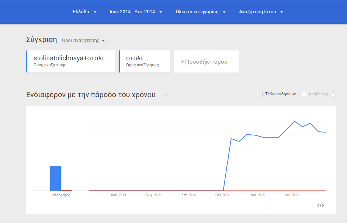Open the Ιουν 2014 - Δεκ 2014 date range dropdown

click(x=136, y=12)
